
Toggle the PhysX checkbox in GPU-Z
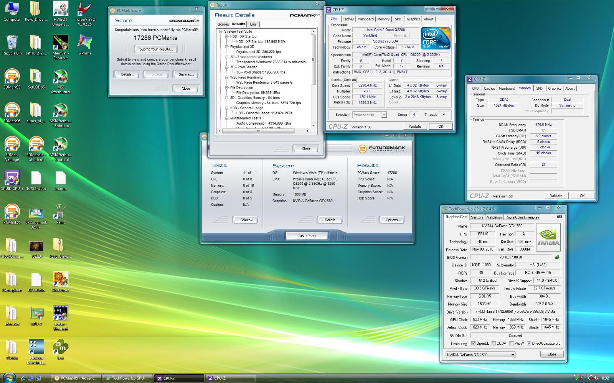click(x=511, y=344)
